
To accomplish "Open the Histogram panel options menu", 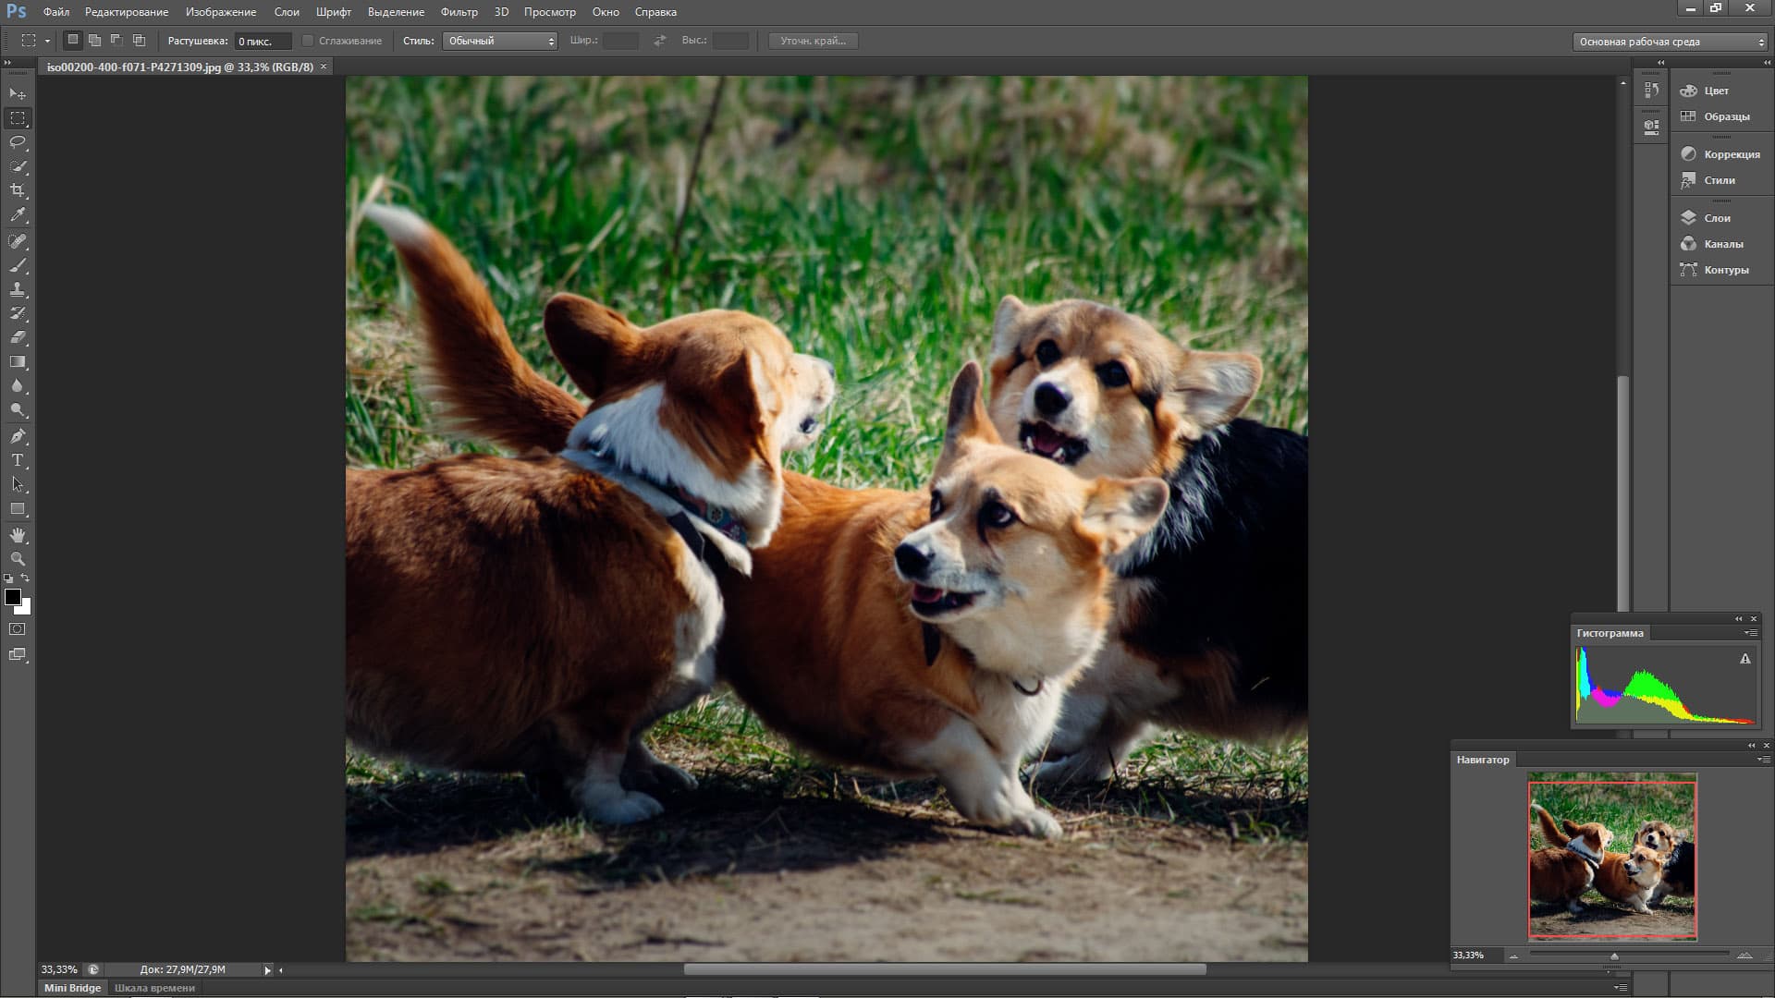I will pos(1750,633).
